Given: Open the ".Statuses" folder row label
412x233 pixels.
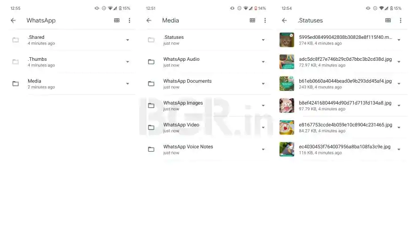Looking at the screenshot, I should (174, 37).
